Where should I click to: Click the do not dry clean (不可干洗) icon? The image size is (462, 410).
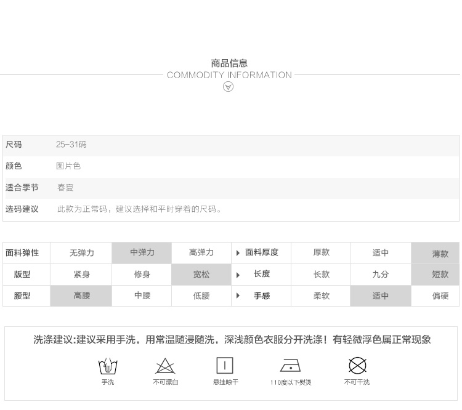click(357, 366)
